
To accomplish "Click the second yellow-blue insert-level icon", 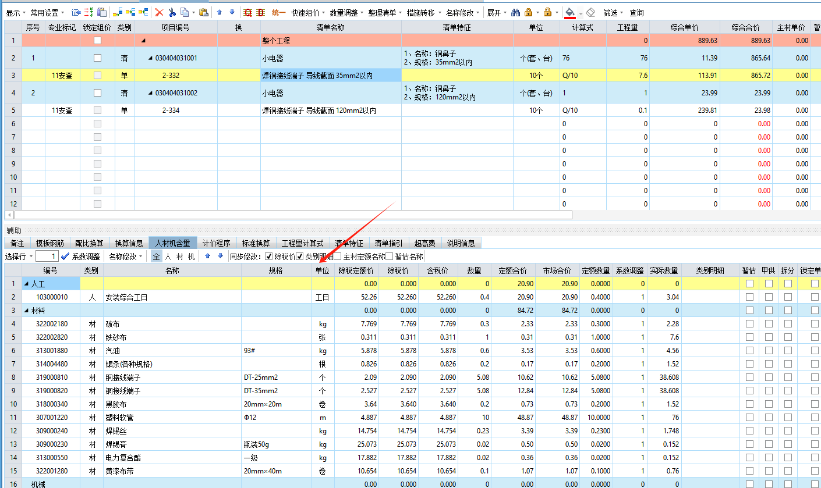I will (x=130, y=12).
